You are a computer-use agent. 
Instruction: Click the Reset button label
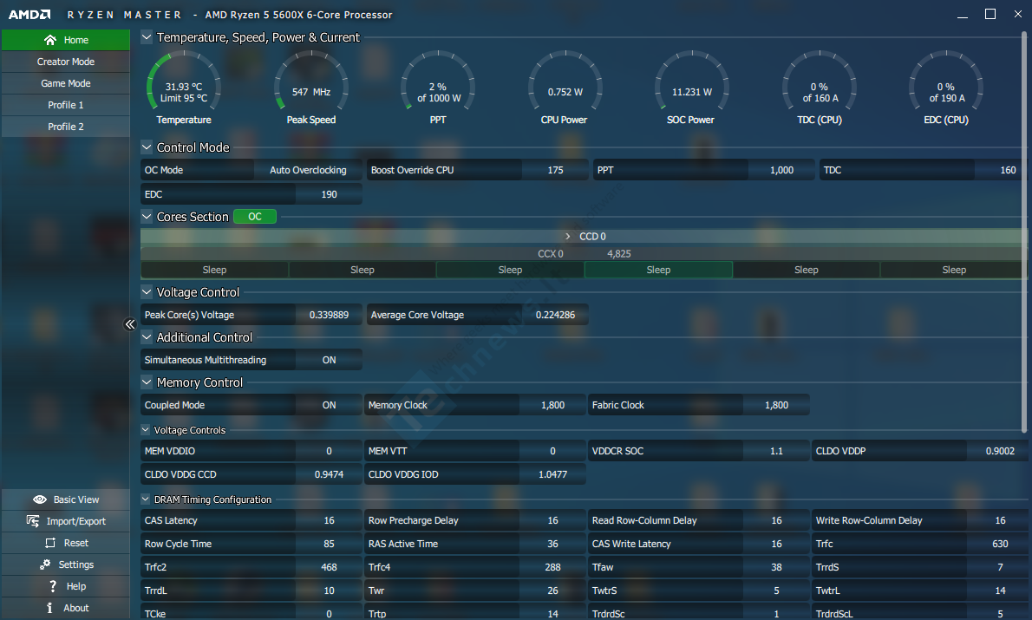click(x=76, y=543)
